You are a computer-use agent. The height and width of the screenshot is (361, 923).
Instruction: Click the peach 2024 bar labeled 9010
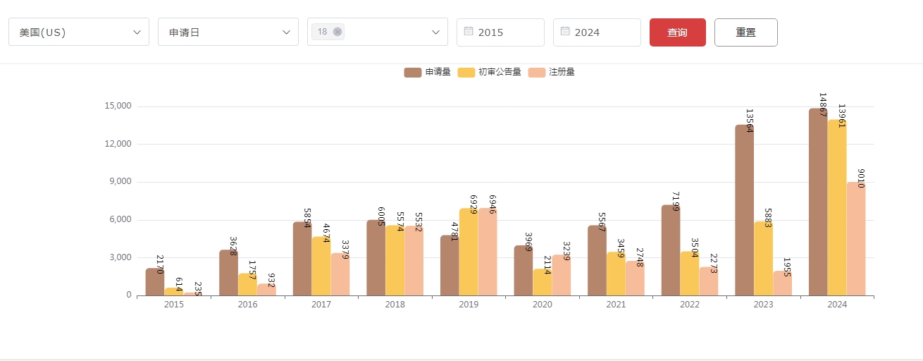click(855, 240)
